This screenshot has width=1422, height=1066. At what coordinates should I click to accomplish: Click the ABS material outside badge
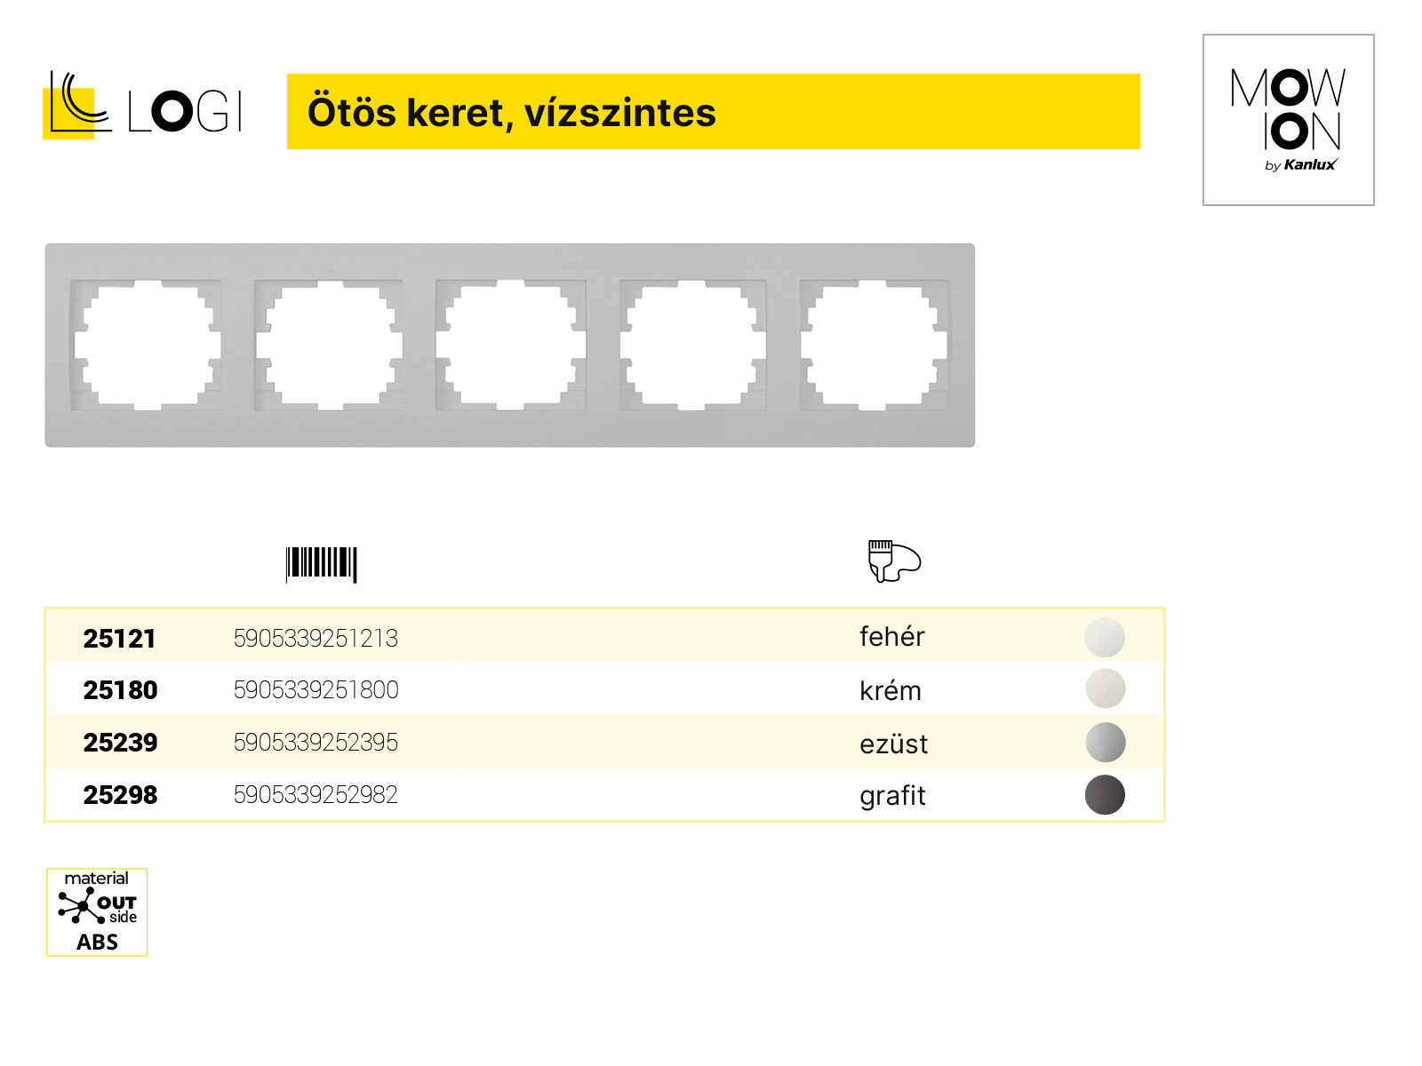pyautogui.click(x=97, y=912)
